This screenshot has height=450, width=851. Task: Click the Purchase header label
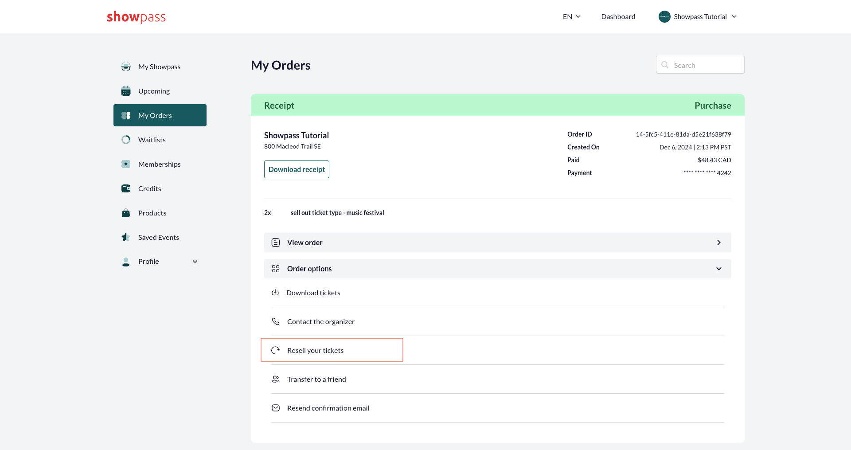pyautogui.click(x=713, y=106)
